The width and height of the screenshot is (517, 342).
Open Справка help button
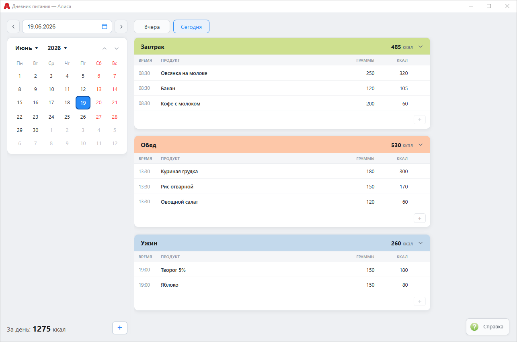(x=488, y=327)
